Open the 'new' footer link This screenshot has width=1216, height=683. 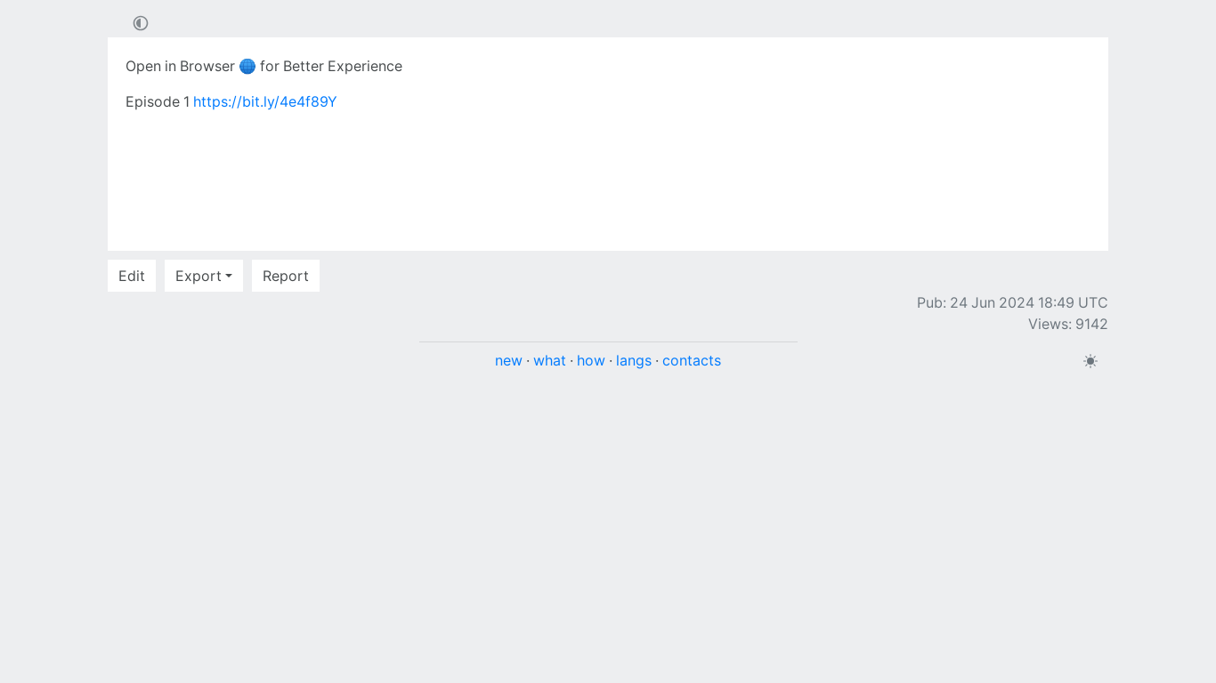tap(508, 360)
